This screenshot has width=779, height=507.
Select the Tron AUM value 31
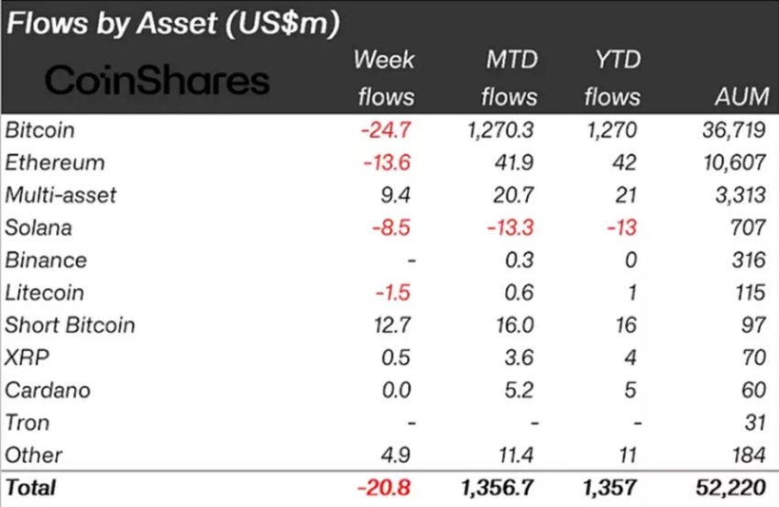[755, 423]
